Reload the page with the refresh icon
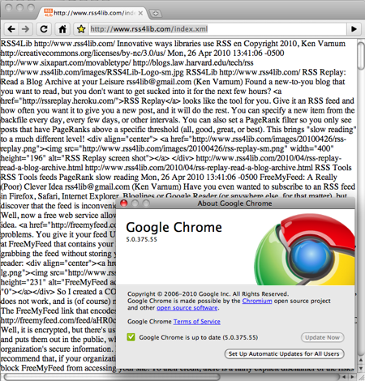The width and height of the screenshot is (365, 381). [x=44, y=29]
